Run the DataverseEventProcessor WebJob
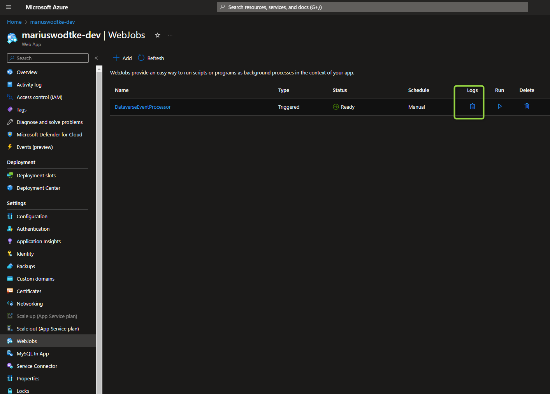This screenshot has height=394, width=550. click(x=499, y=106)
